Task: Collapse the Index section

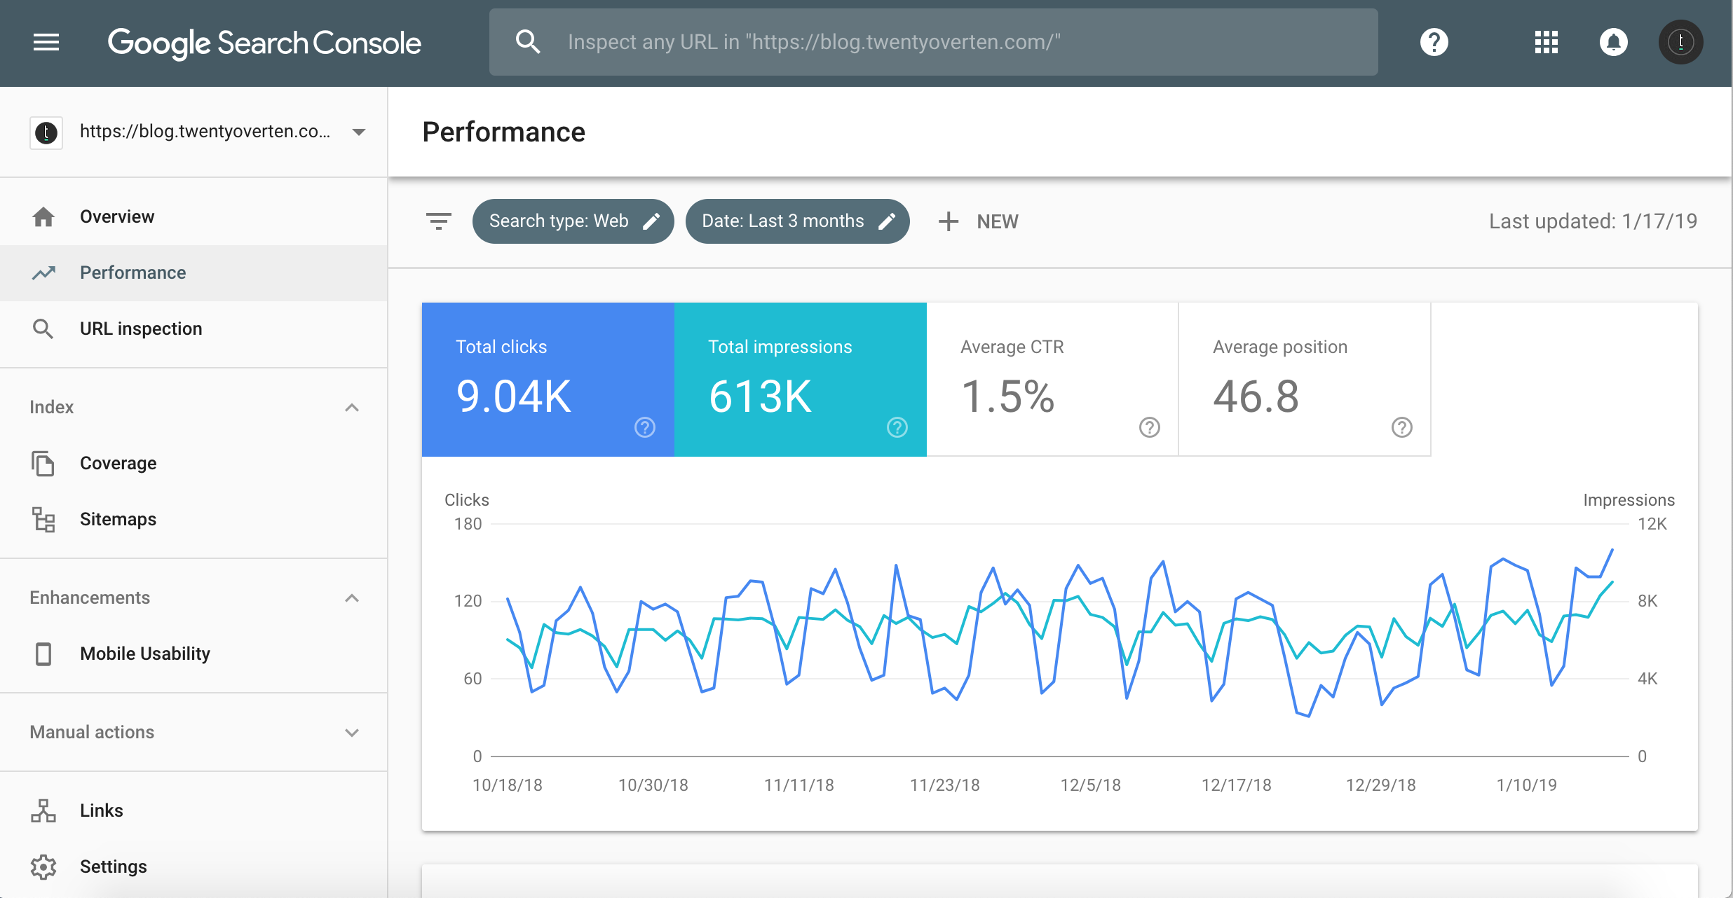Action: [x=351, y=407]
